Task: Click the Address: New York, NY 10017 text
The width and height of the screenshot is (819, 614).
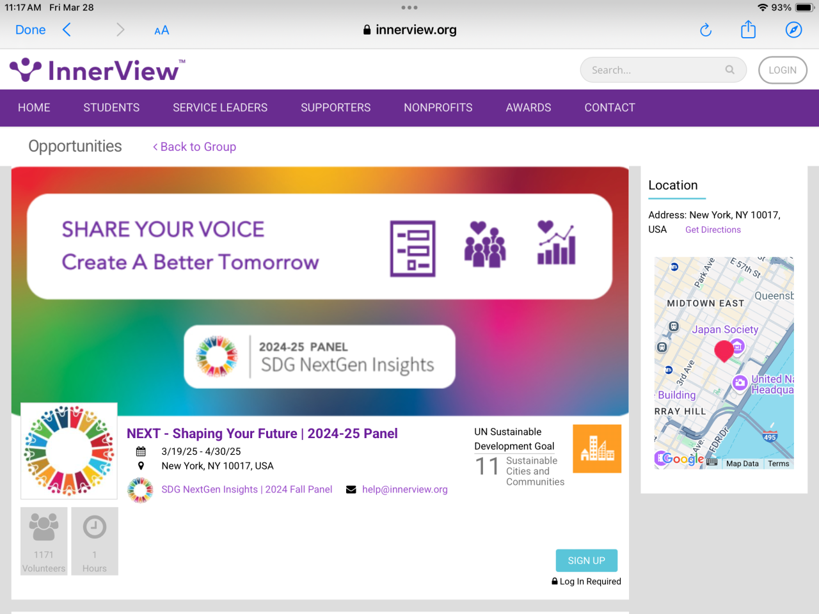Action: tap(714, 222)
